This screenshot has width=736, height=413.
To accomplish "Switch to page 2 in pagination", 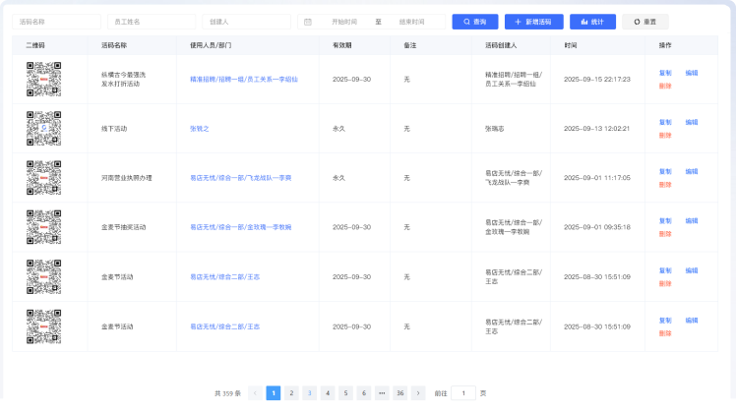I will (291, 392).
